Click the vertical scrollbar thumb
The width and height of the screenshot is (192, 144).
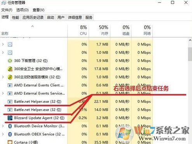click(190, 54)
